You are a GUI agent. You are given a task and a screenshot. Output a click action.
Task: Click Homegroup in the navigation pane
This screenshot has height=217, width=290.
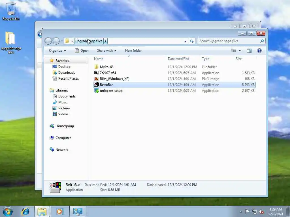pos(65,126)
